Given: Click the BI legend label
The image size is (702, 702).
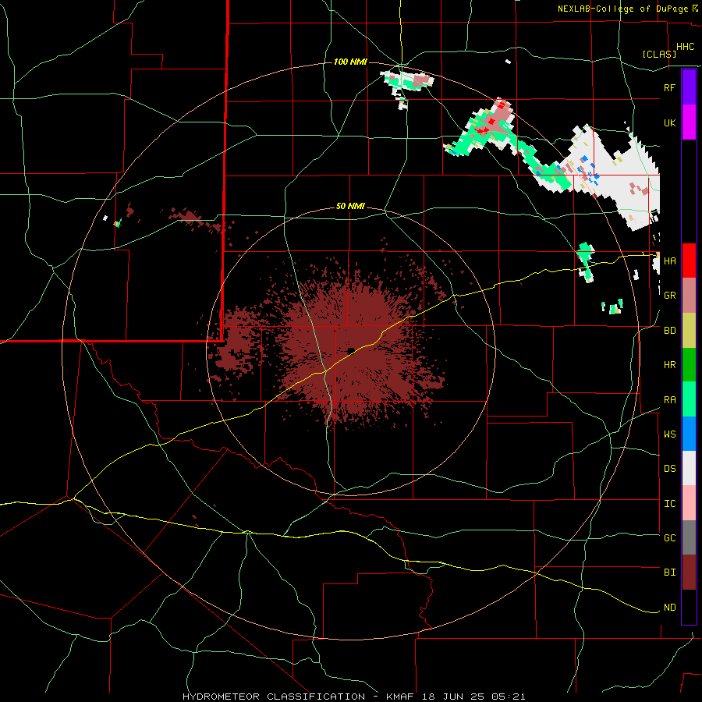Looking at the screenshot, I should coord(669,573).
